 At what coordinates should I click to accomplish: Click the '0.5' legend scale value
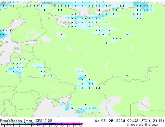pyautogui.click(x=9, y=126)
